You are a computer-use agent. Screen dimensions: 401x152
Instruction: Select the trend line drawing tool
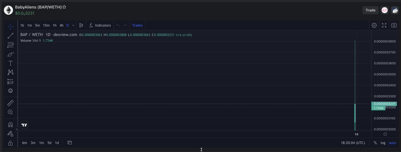10,35
